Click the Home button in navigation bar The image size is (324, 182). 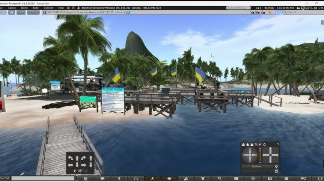(x=12, y=12)
